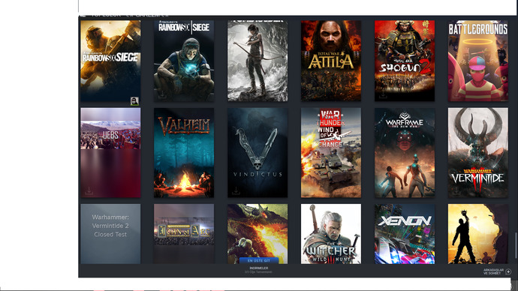Open the İNDİRMELER downloads status
The height and width of the screenshot is (291, 518).
click(258, 270)
